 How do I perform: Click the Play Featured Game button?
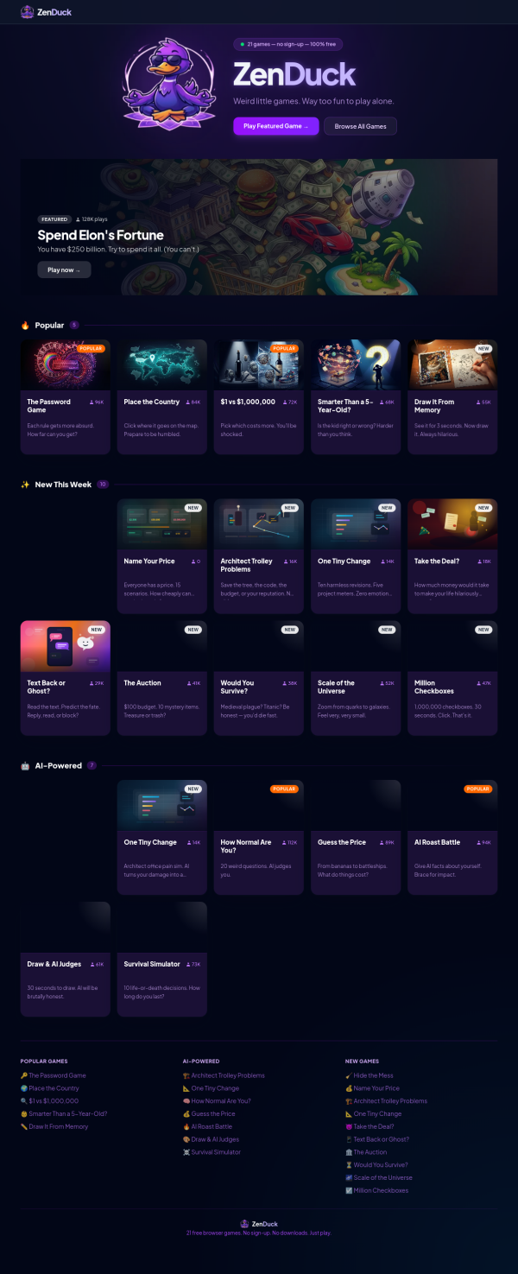click(x=275, y=126)
